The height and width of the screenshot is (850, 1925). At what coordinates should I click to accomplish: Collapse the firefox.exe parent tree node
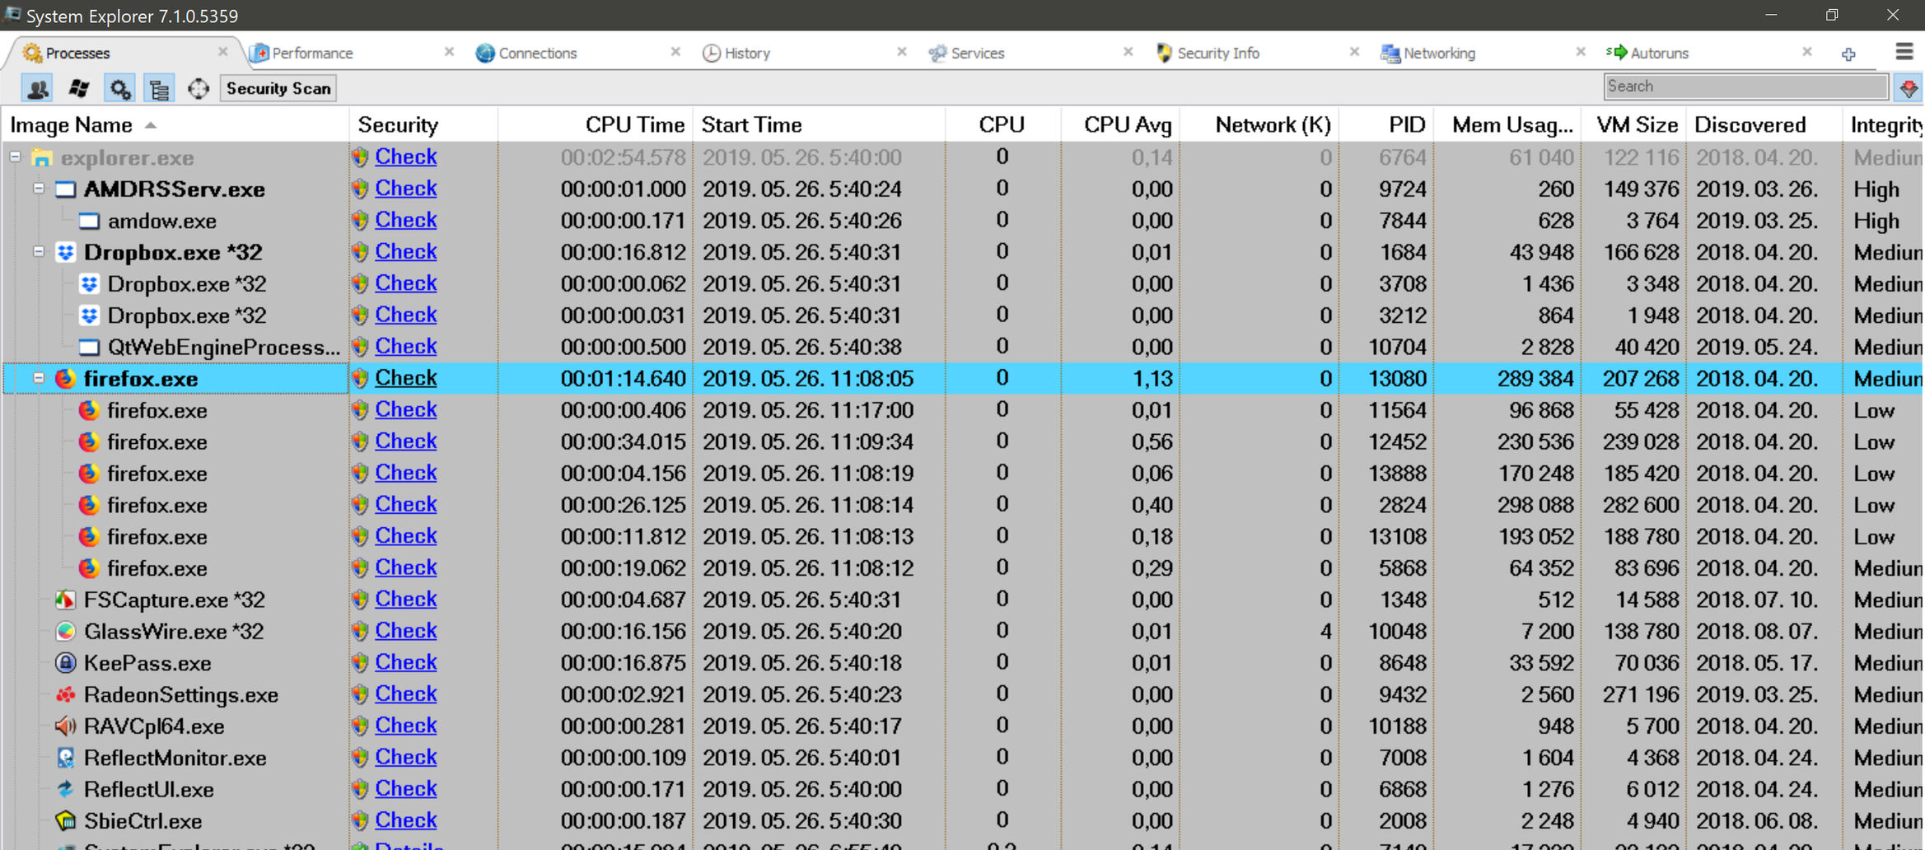click(39, 378)
